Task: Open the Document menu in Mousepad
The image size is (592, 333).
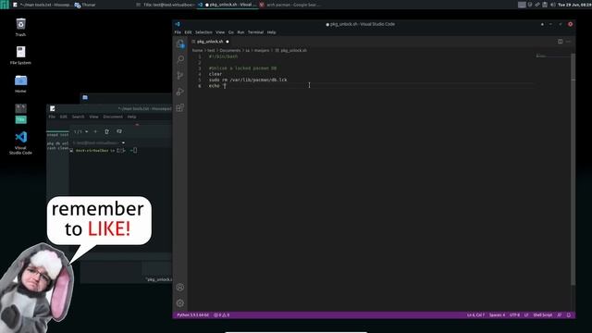Action: click(113, 117)
